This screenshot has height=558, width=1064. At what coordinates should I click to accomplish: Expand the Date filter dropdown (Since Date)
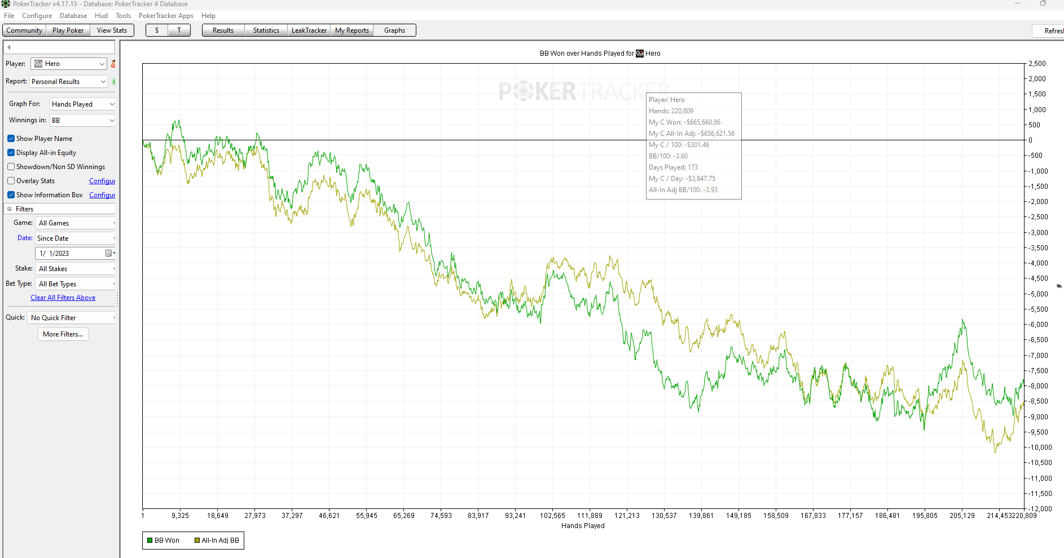coord(76,238)
